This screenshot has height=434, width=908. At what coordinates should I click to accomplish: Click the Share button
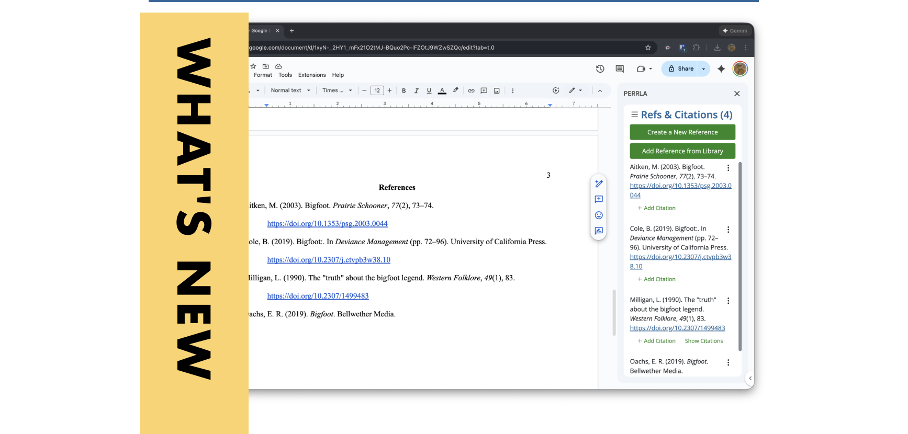[x=680, y=69]
